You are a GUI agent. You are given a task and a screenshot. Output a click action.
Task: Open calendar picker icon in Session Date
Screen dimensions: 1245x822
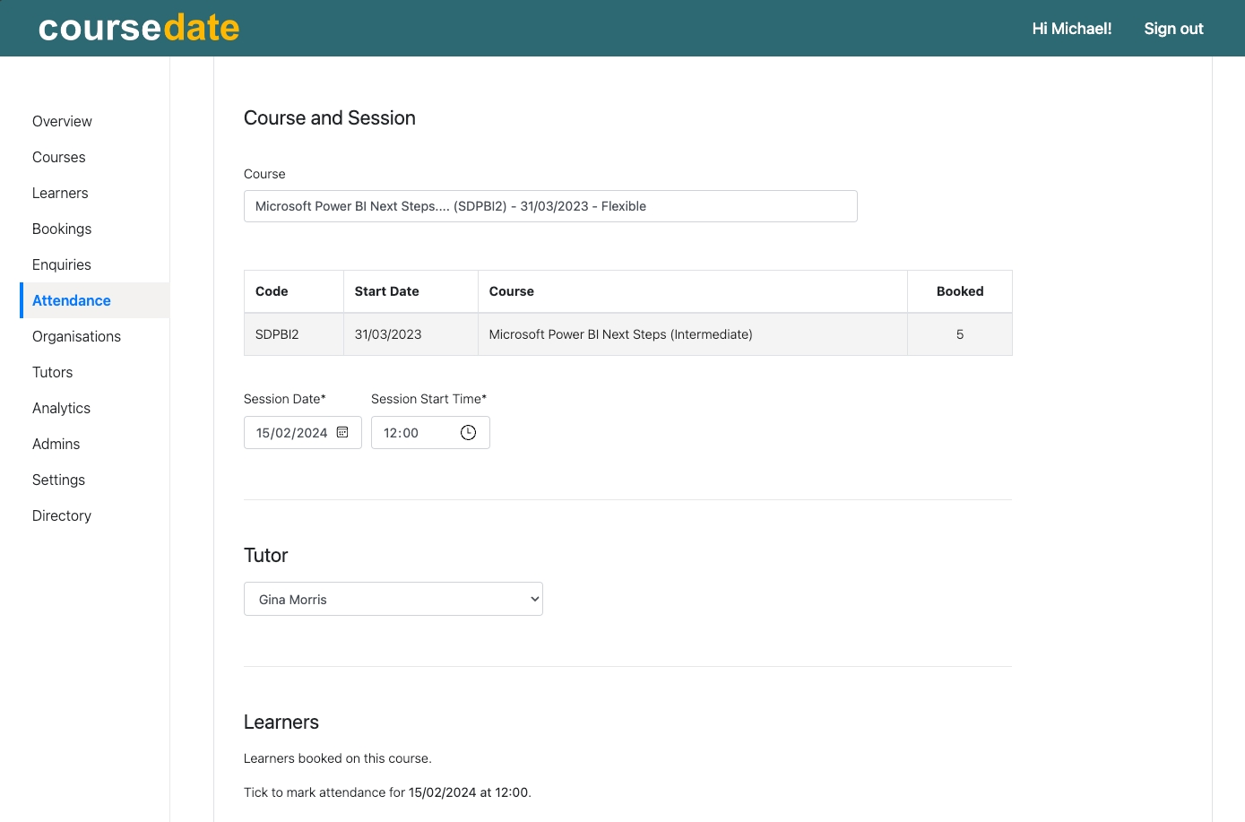click(x=342, y=432)
